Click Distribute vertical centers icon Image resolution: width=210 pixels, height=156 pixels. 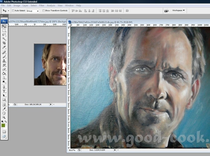104,11
